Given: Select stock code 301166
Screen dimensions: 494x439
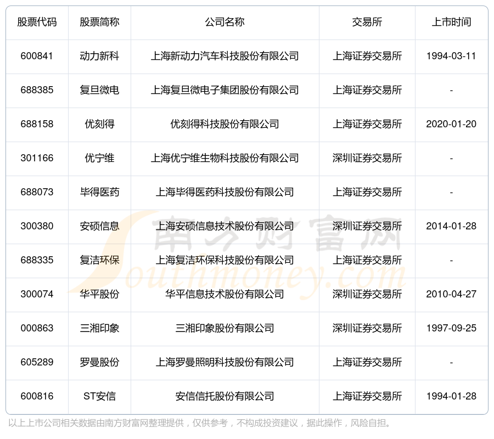Looking at the screenshot, I should [37, 158].
